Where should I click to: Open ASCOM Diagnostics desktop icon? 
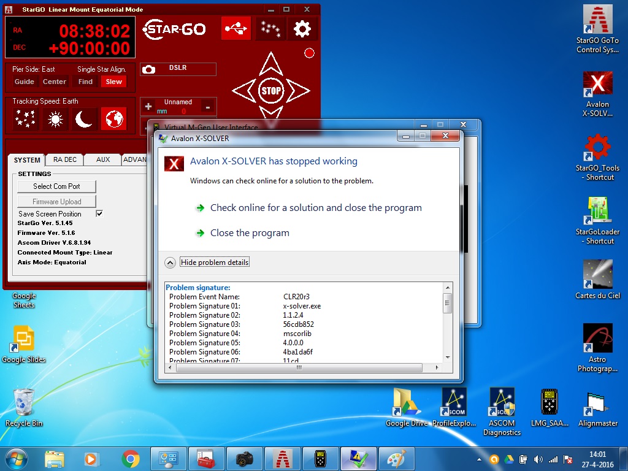click(502, 412)
